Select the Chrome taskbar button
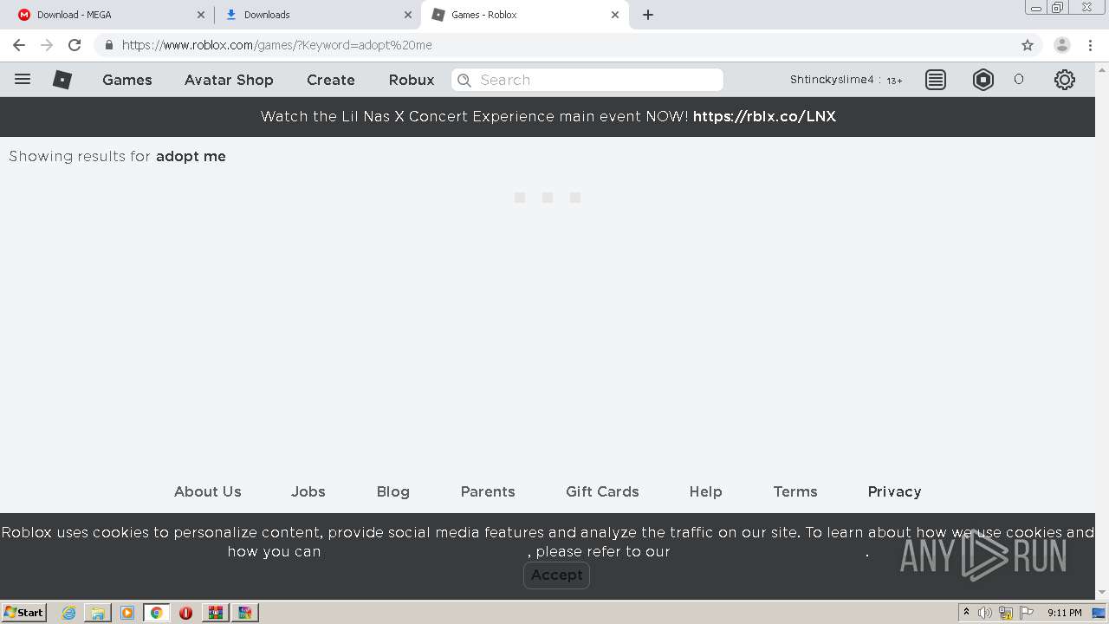 [157, 613]
